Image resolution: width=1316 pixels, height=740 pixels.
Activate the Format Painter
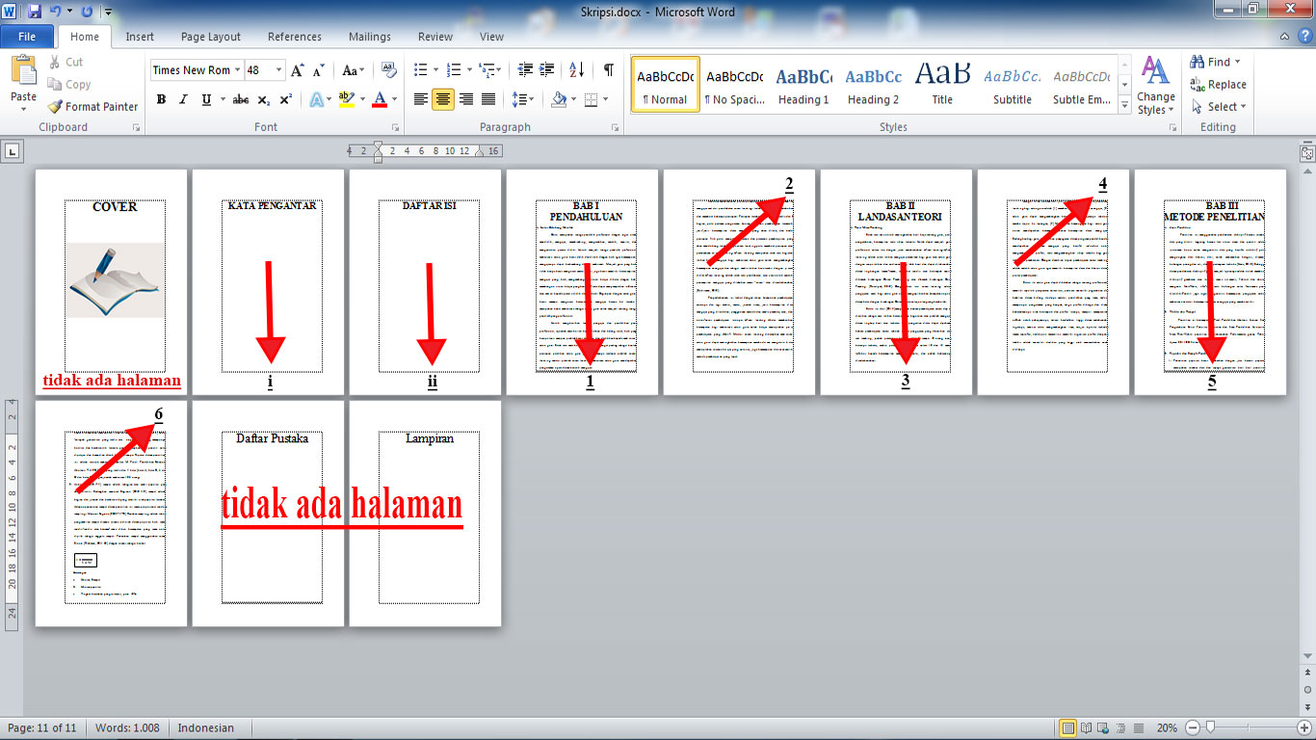(92, 106)
